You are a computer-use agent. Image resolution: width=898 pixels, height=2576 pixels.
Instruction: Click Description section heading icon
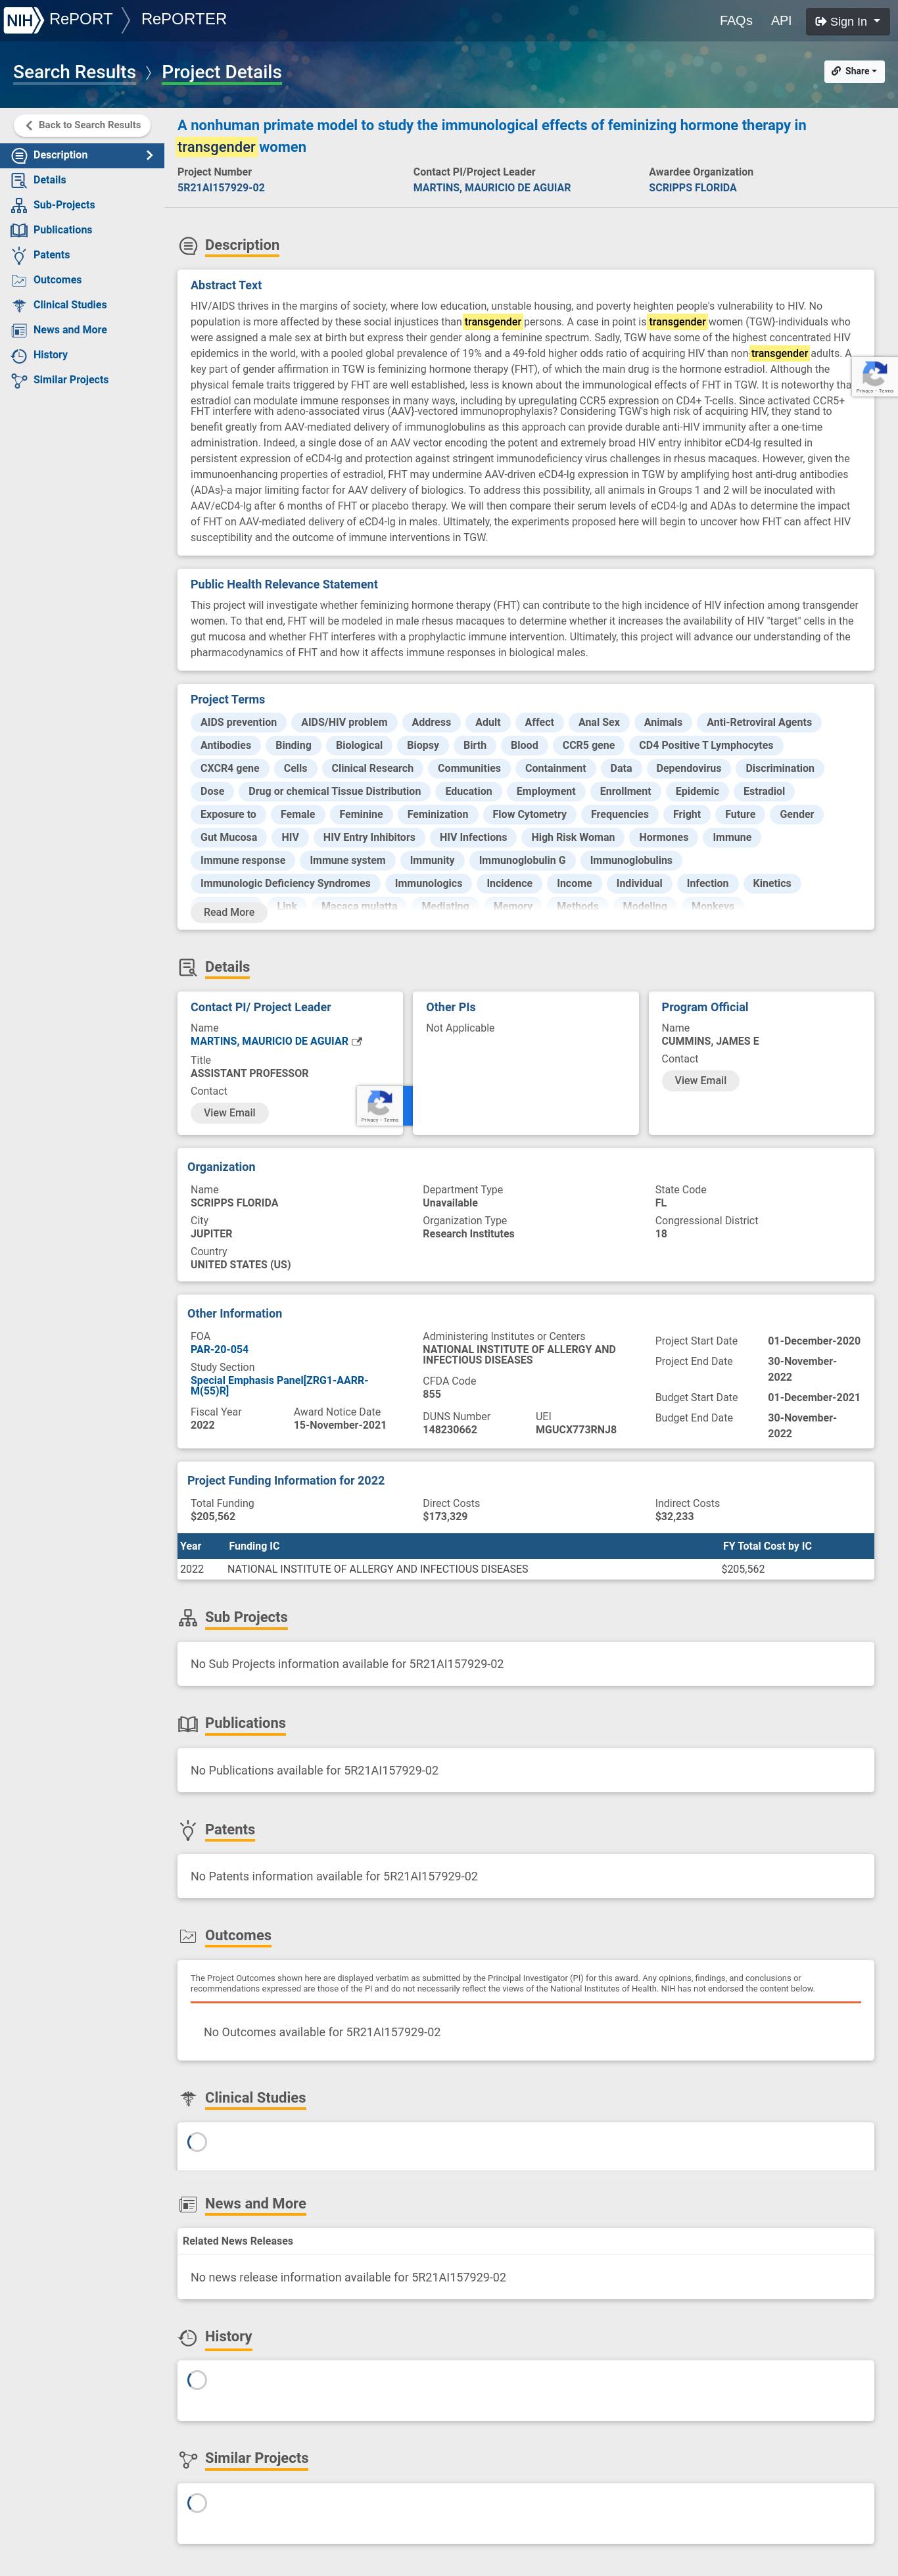click(x=188, y=246)
